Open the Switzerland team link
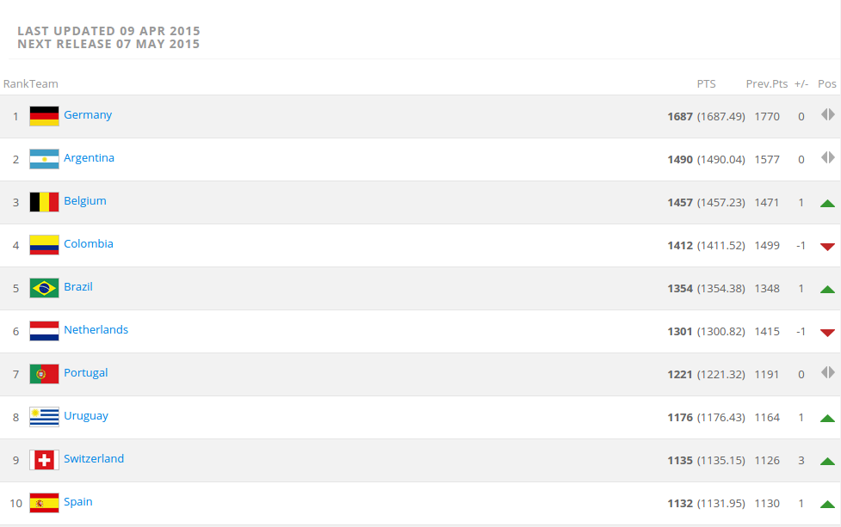Viewport: 841px width, 527px height. pos(94,459)
